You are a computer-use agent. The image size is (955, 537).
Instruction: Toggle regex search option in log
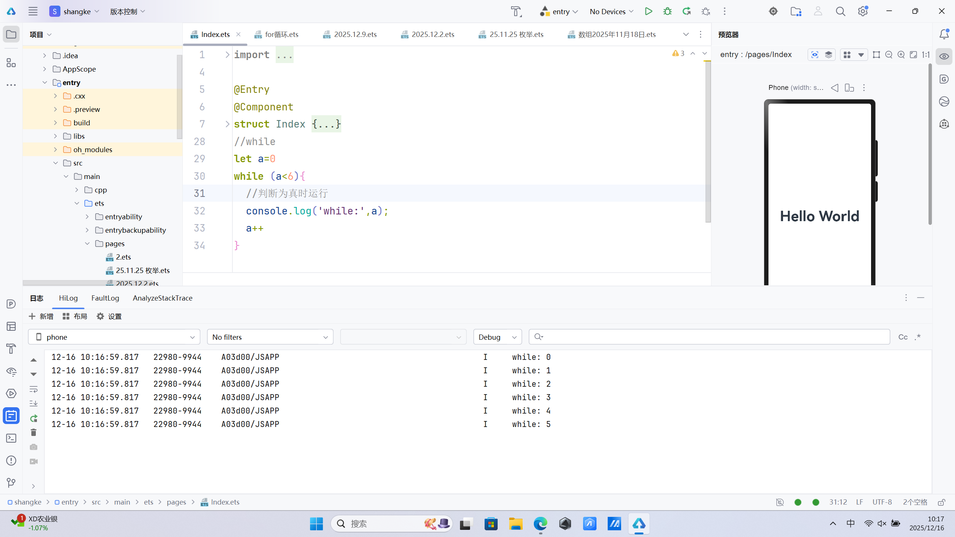[x=918, y=337]
